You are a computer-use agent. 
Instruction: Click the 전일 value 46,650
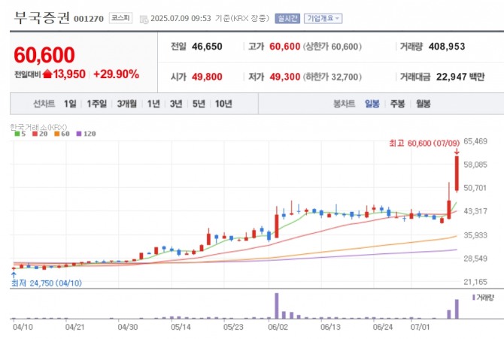[207, 47]
